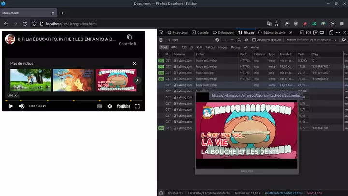This screenshot has width=348, height=196.
Task: Select the Tout filter button
Action: point(164,47)
